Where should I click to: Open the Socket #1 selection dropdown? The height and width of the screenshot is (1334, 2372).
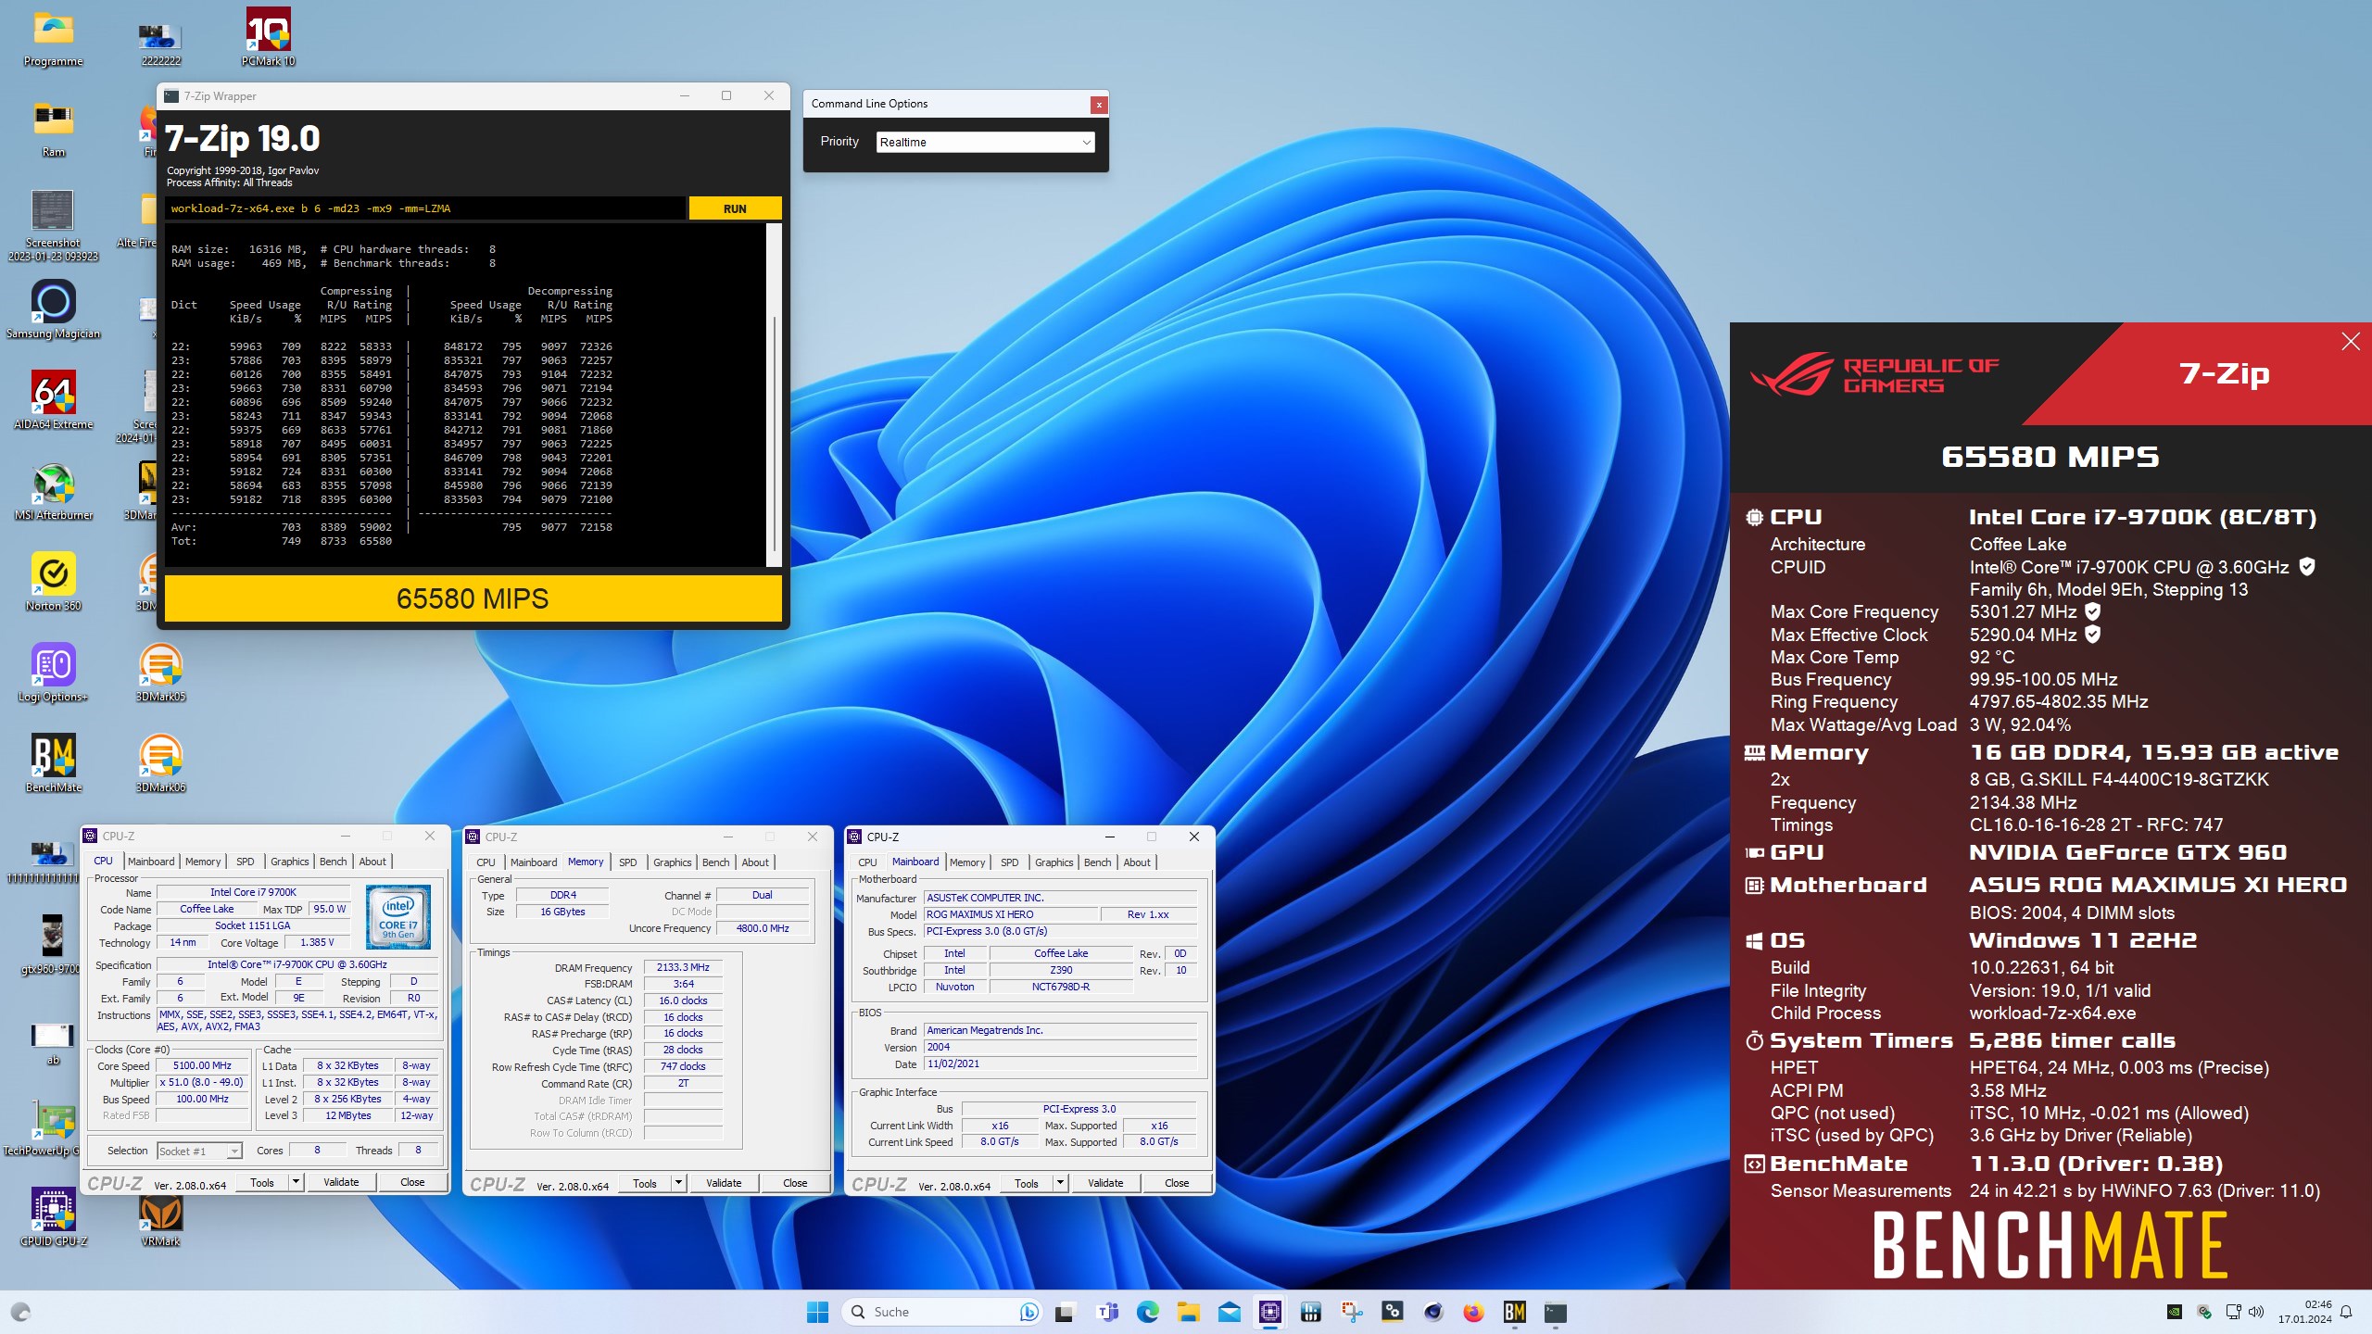click(200, 1151)
